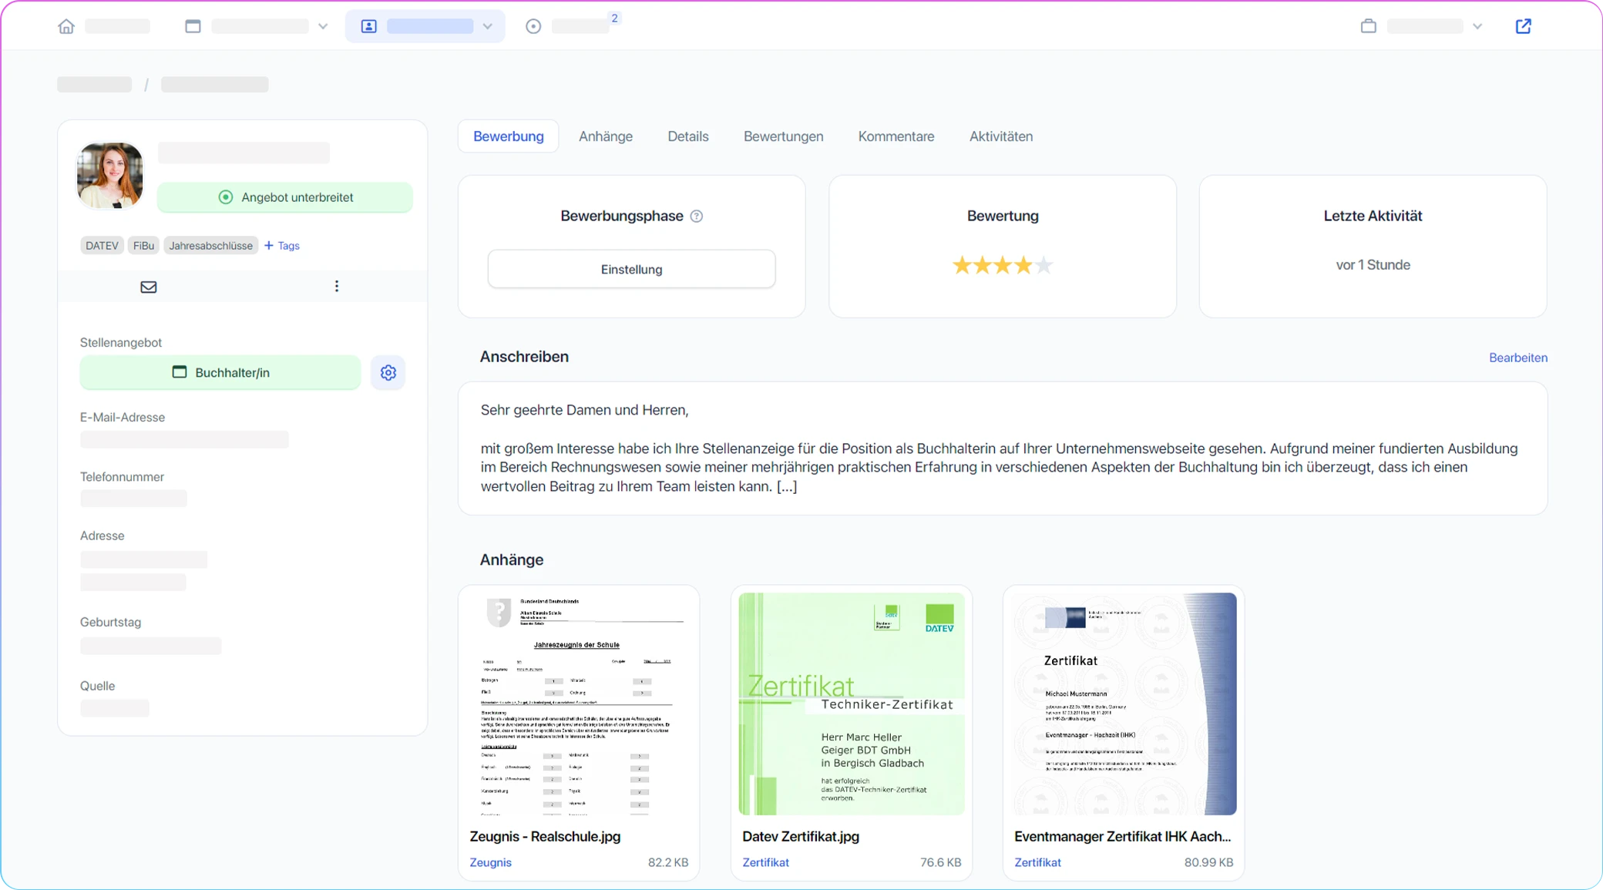Open the three-dot more options menu
This screenshot has height=890, width=1603.
pyautogui.click(x=337, y=287)
